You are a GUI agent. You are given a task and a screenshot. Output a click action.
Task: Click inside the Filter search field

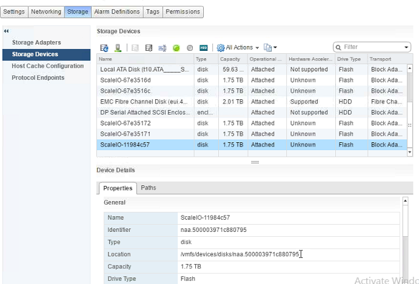371,47
